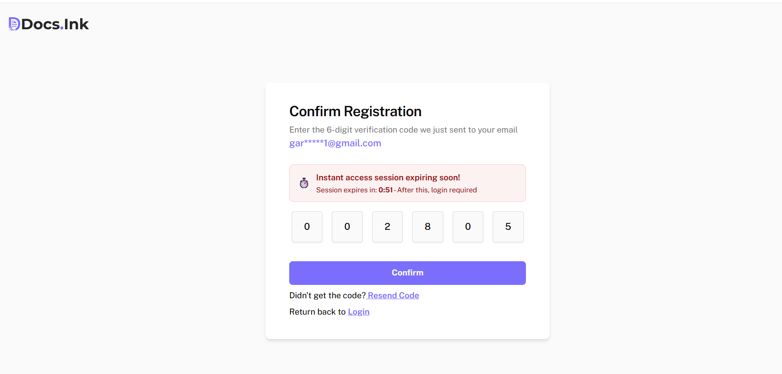Select the fifth verification digit box
The height and width of the screenshot is (374, 782).
coord(468,227)
